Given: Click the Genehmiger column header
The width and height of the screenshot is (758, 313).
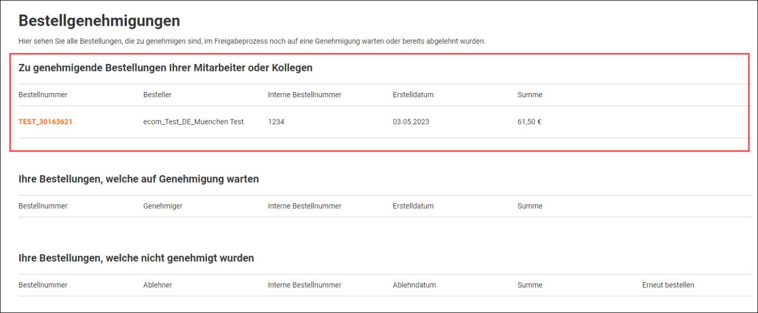Looking at the screenshot, I should (162, 206).
